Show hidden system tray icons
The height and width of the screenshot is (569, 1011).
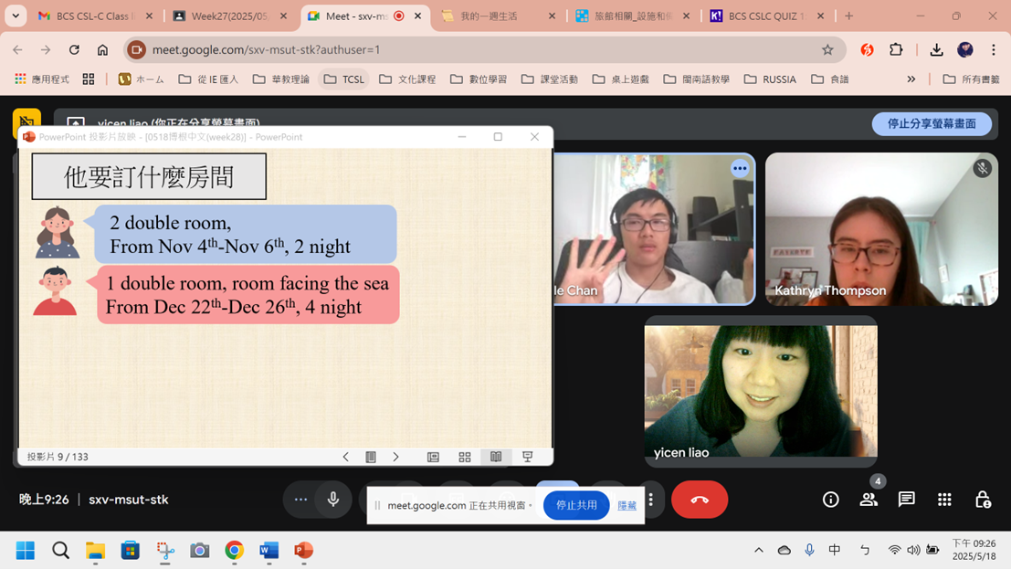coord(758,551)
